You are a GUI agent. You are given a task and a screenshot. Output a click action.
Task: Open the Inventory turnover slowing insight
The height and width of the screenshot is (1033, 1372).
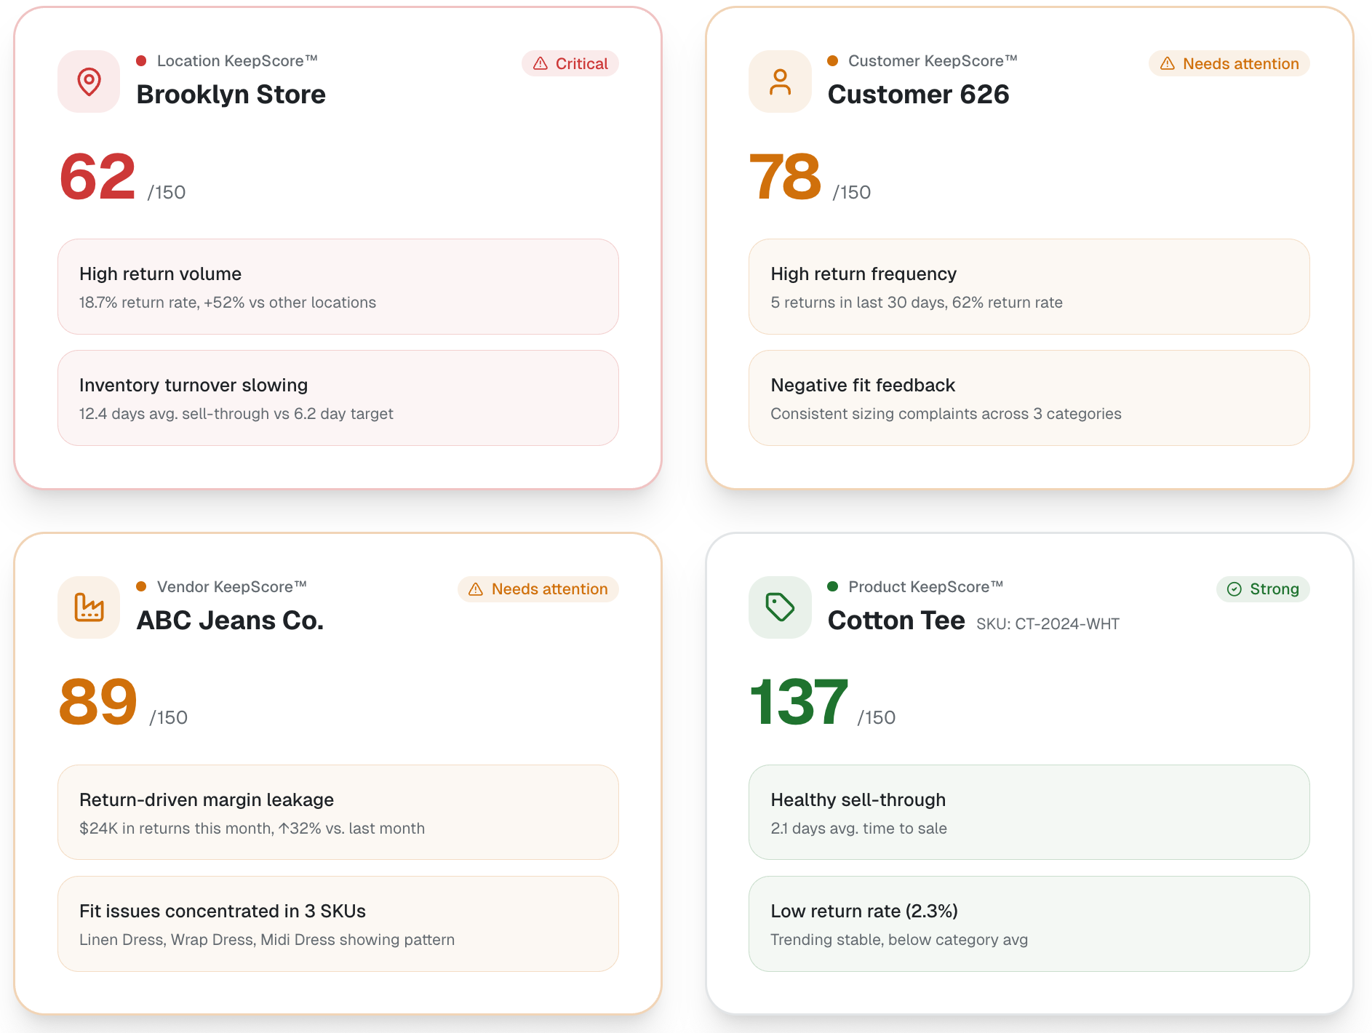338,398
